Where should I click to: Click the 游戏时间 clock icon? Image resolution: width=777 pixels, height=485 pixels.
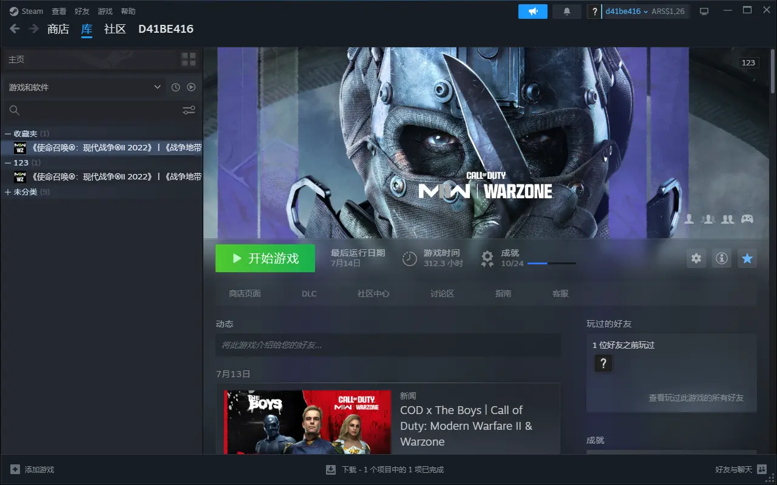pos(410,259)
